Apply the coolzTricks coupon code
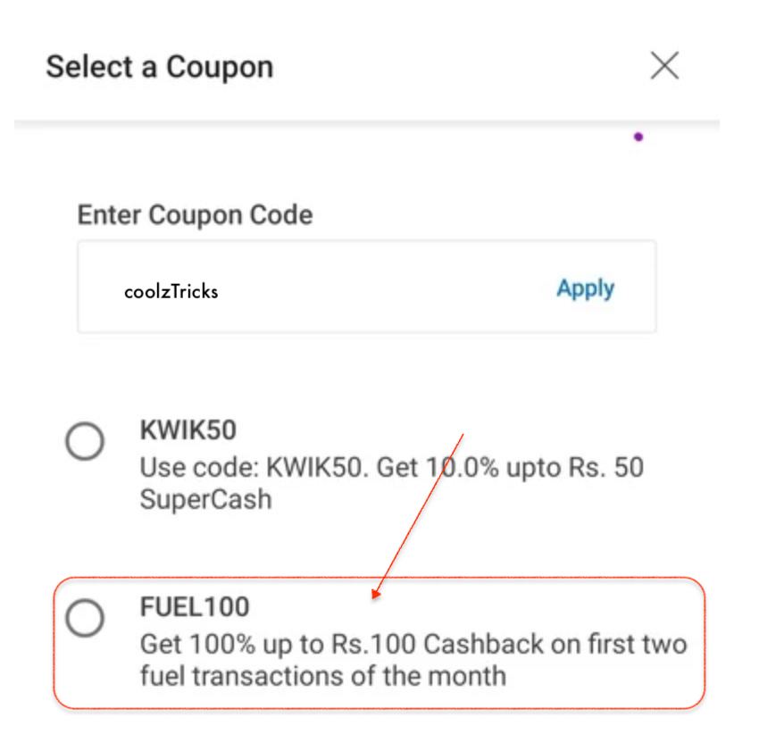 (x=585, y=288)
